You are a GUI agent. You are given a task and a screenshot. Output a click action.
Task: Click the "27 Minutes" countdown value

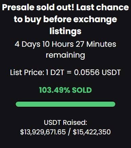tap(96, 44)
